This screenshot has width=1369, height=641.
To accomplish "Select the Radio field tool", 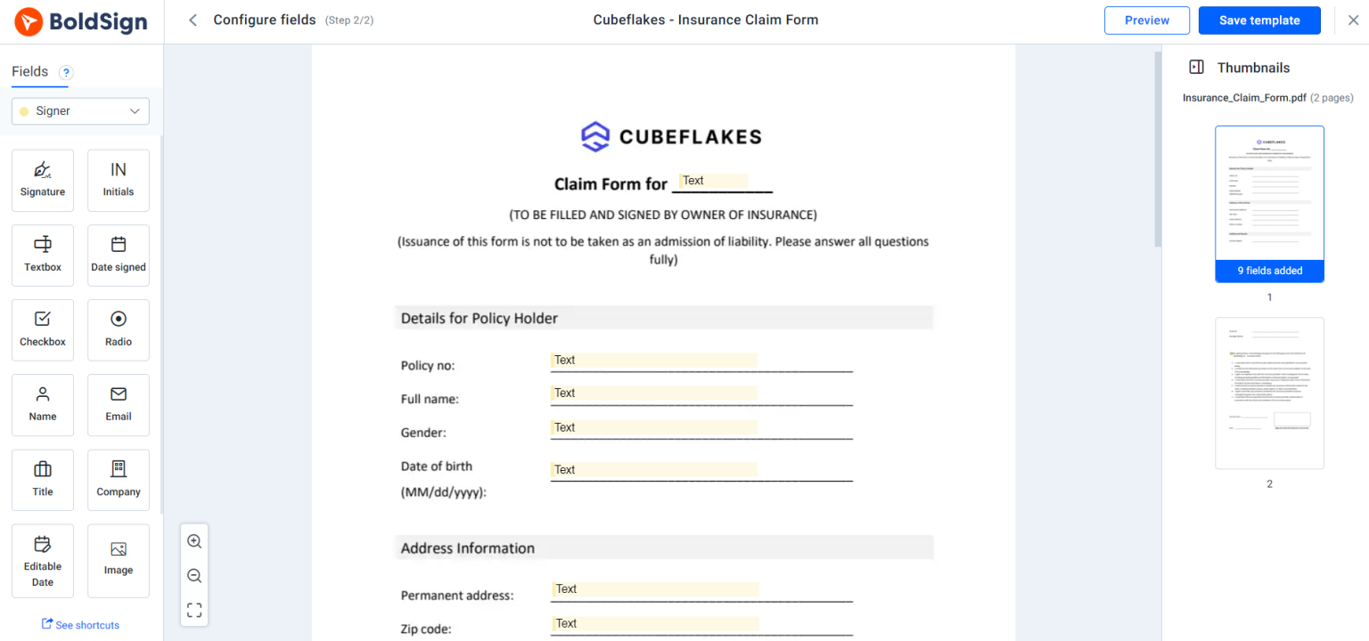I will pos(118,329).
